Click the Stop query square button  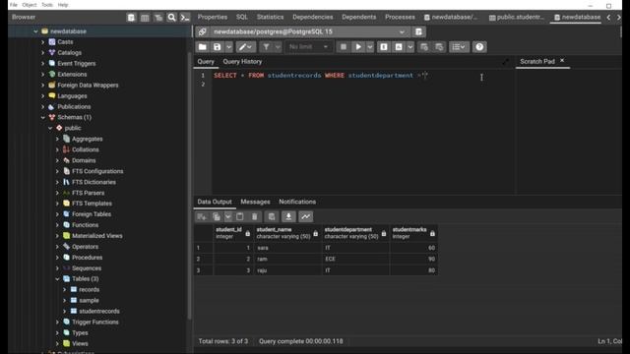[344, 47]
